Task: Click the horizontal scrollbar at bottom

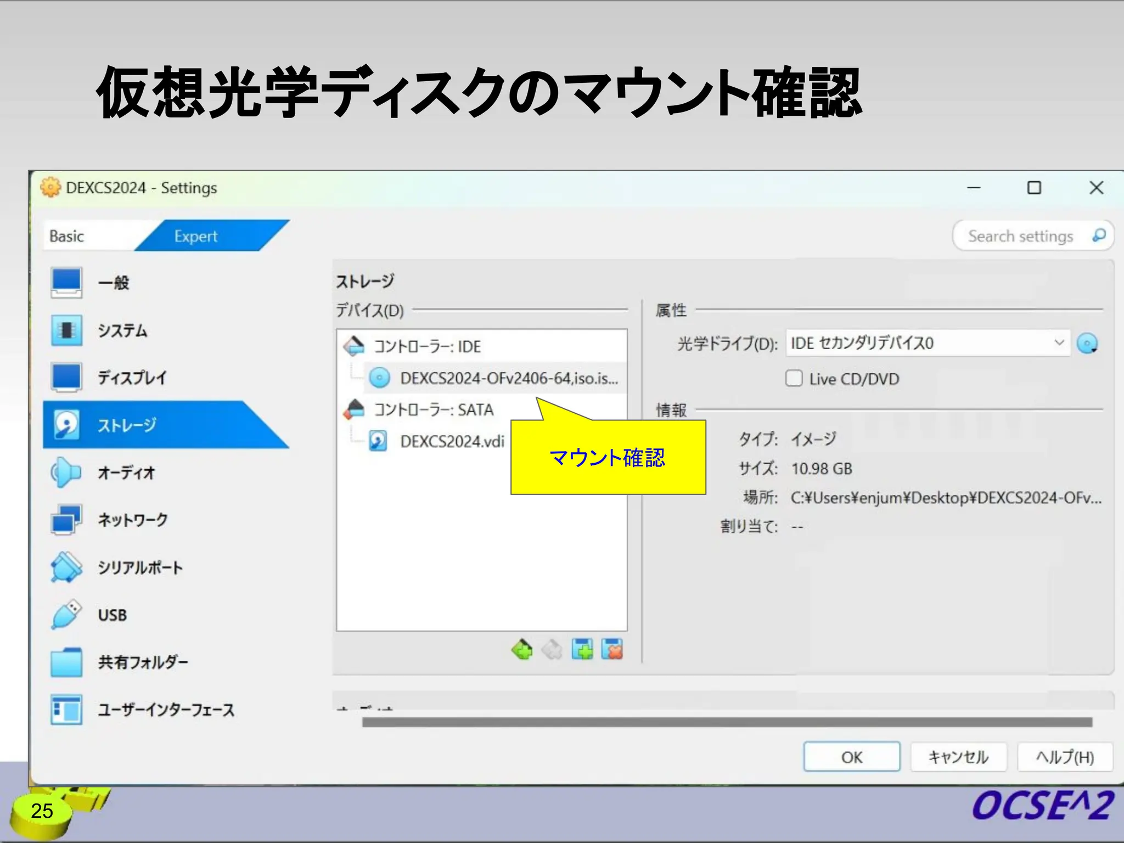Action: (727, 722)
